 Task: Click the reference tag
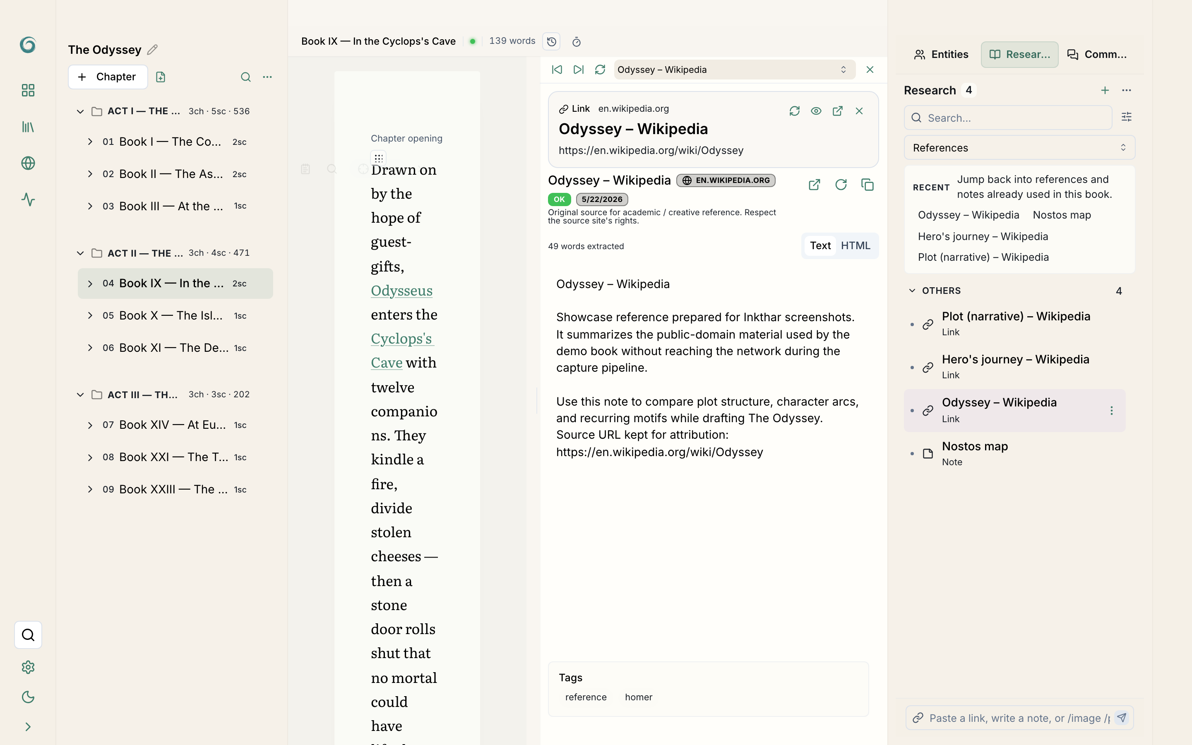[586, 697]
